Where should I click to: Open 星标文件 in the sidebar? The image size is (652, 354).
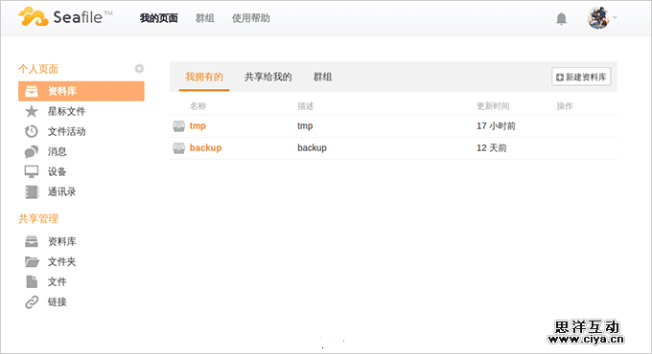point(66,111)
